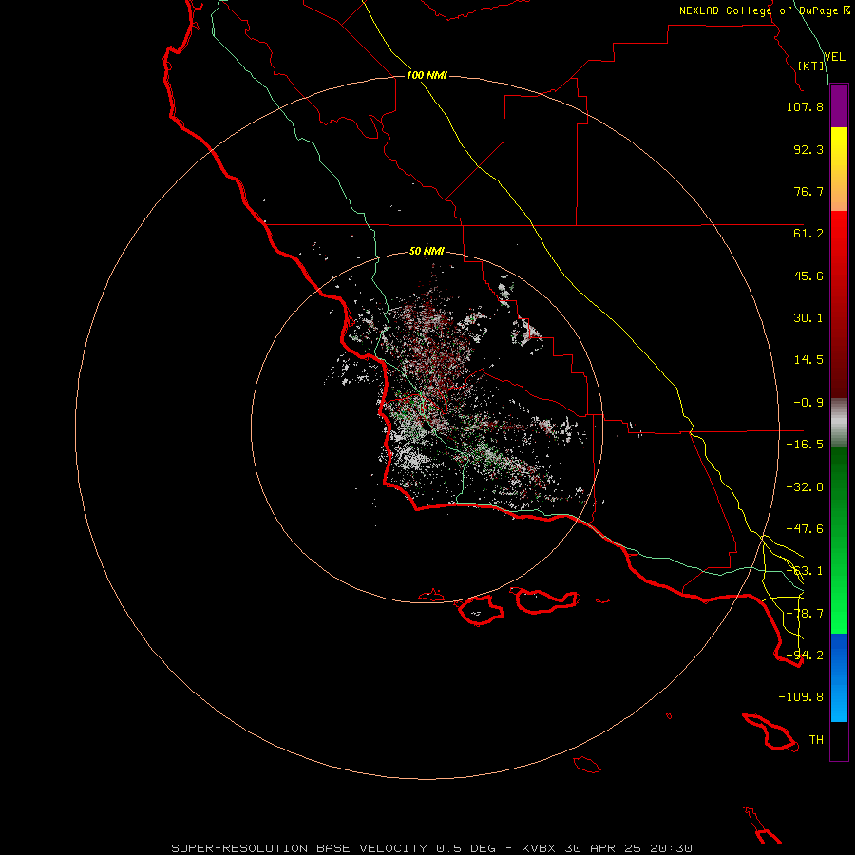Click the Super-Resolution Base Velocity KVBX caption
855x855 pixels.
tap(432, 848)
